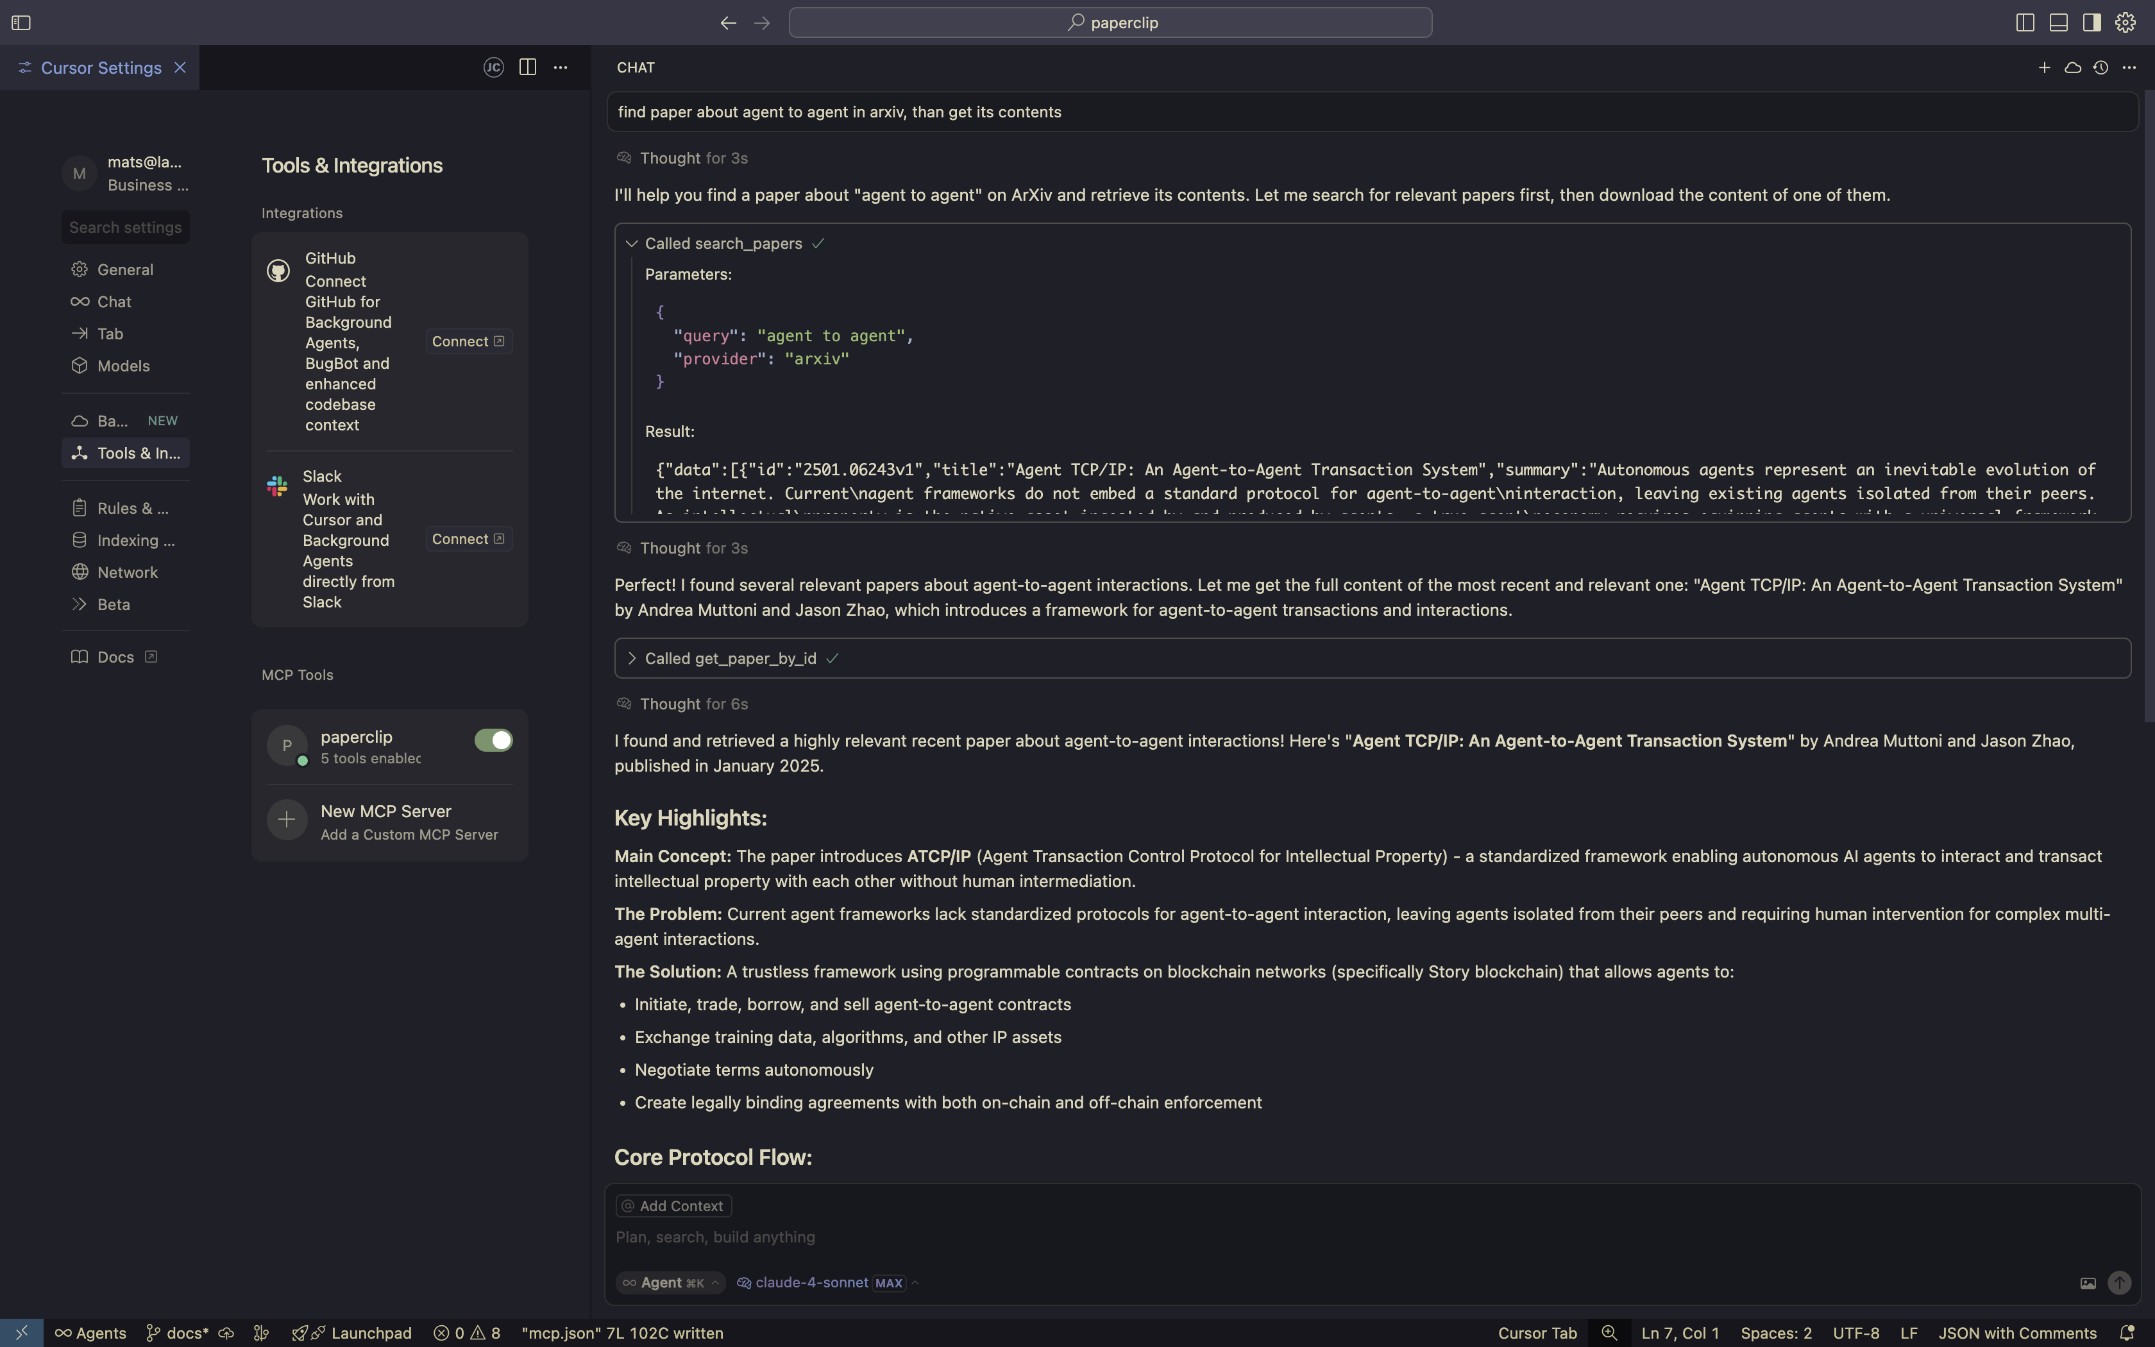Toggle the bottom panel layout icon
Screen dimensions: 2155x1347
2058,22
